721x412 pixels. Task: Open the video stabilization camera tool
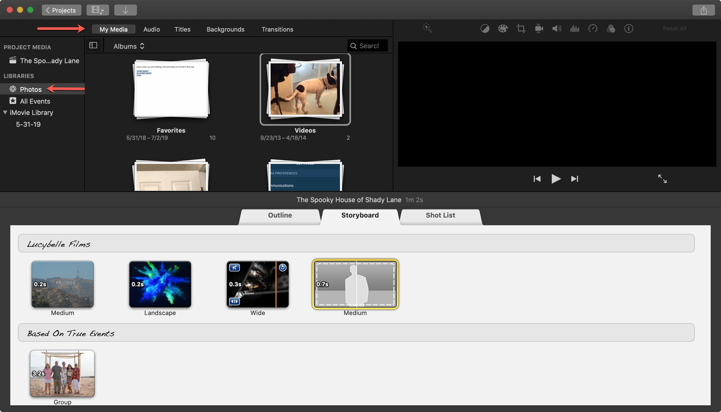539,29
